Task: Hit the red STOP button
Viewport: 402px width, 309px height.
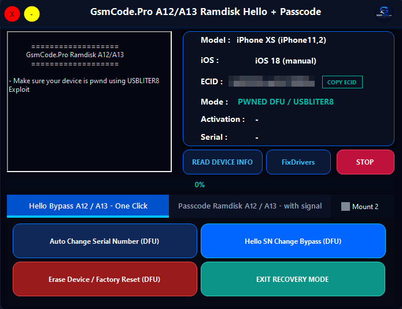Action: 366,162
